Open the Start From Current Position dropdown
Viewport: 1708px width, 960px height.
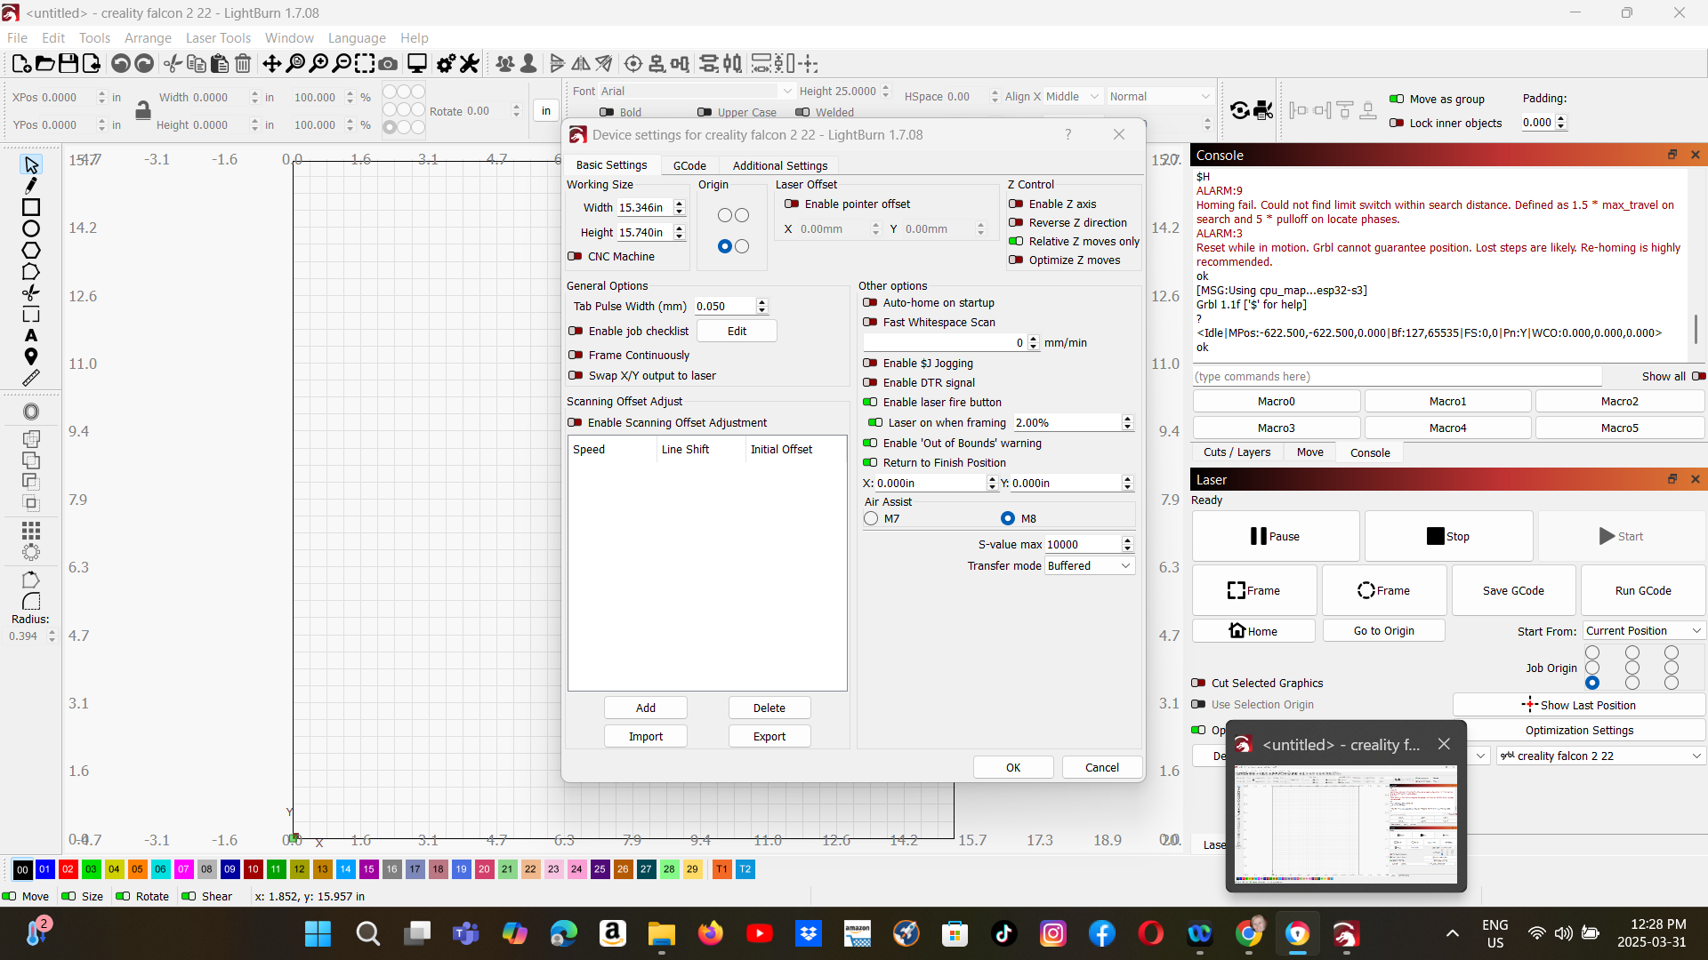click(1644, 631)
